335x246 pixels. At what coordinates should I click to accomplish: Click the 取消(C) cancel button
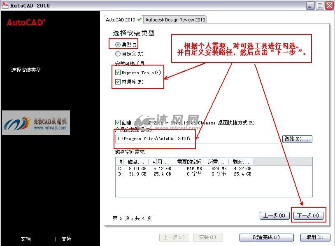pos(315,237)
